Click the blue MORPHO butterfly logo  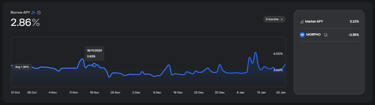tap(302, 35)
